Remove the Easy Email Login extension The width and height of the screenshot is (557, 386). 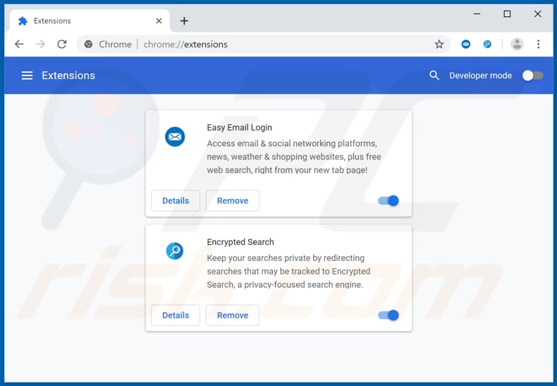coord(233,201)
